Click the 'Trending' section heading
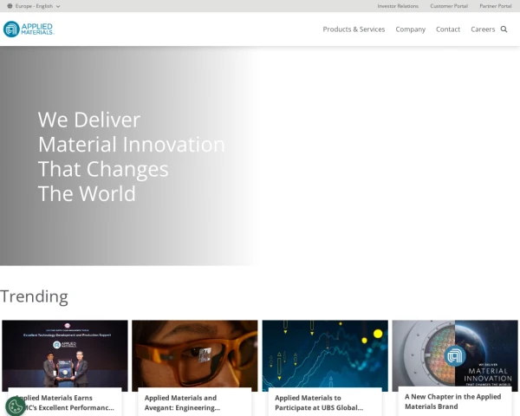Screen dimensions: 520x416 coord(34,296)
